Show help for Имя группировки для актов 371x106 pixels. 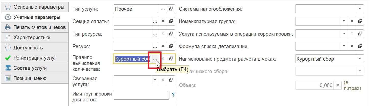[173, 95]
